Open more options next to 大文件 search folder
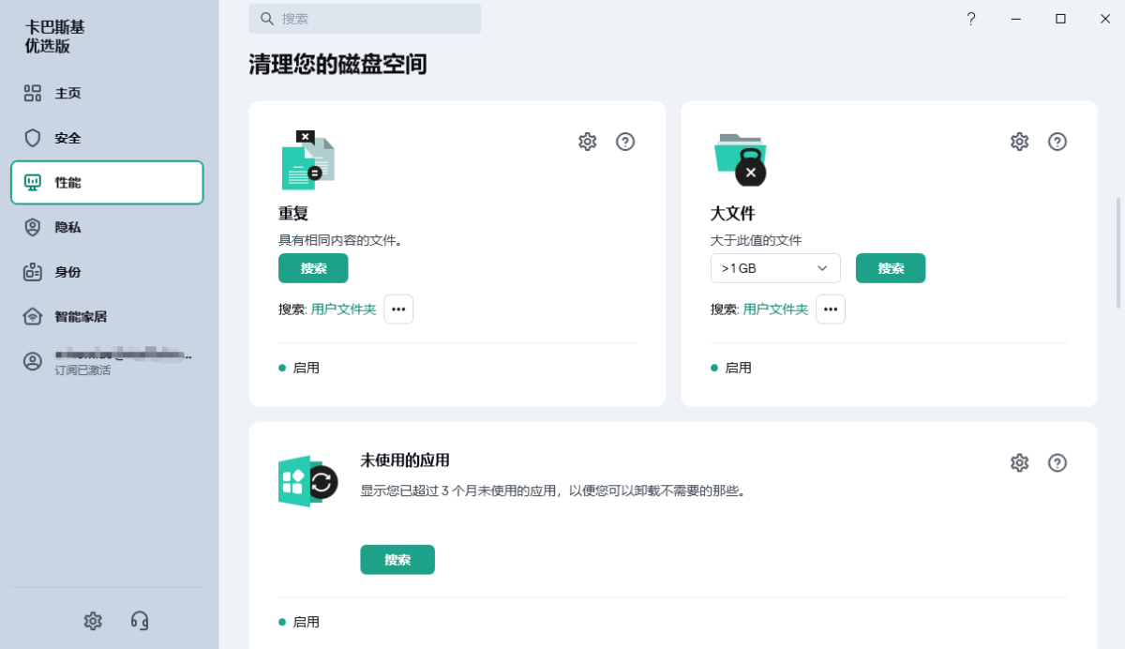The width and height of the screenshot is (1125, 649). tap(830, 309)
